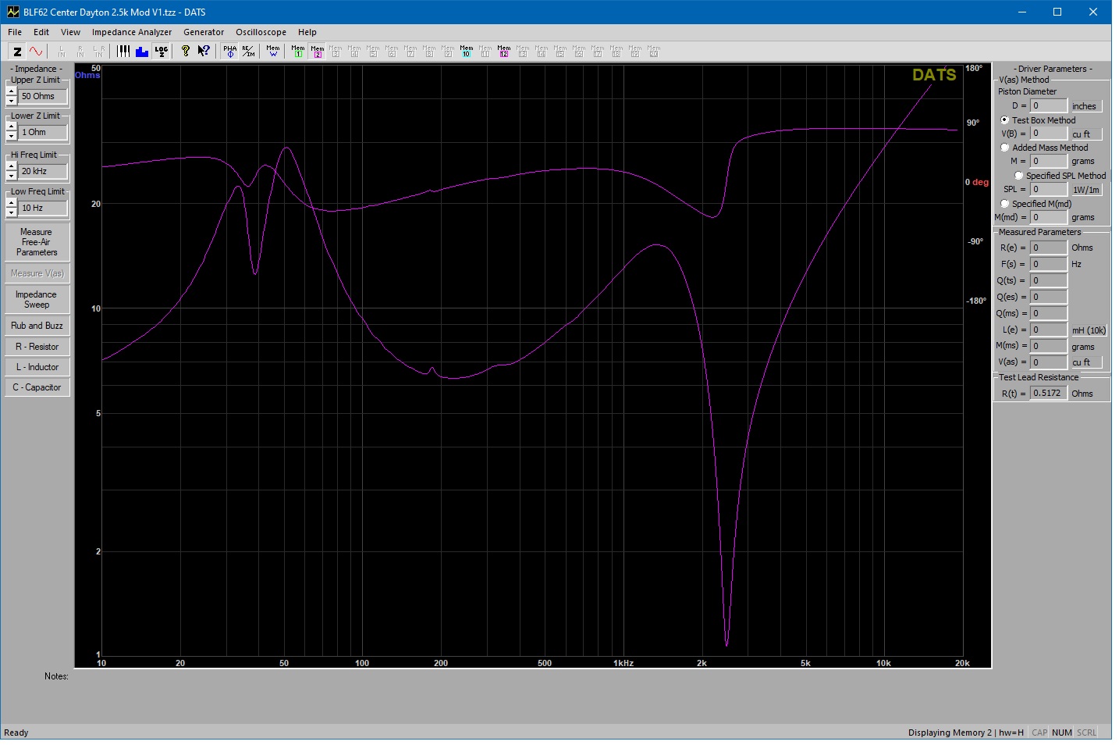Click the L R IN dual input icon
This screenshot has height=745, width=1119.
point(99,52)
